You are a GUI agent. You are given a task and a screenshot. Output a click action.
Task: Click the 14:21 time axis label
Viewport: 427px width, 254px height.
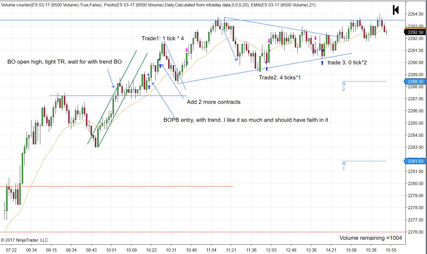pos(331,250)
